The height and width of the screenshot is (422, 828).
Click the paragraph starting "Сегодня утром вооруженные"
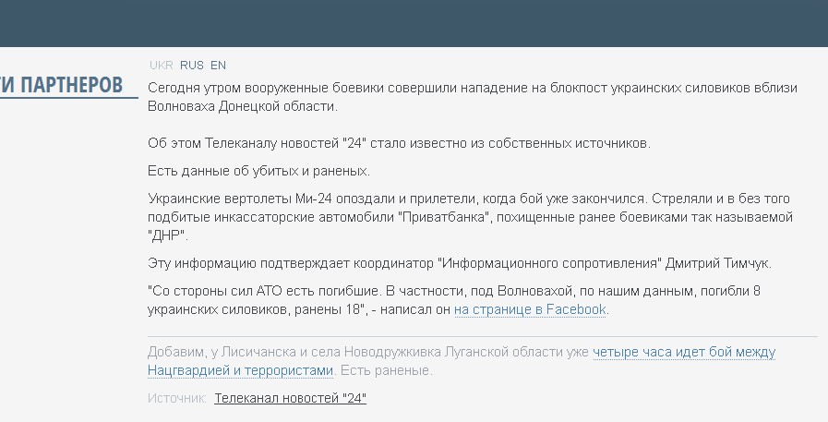click(472, 97)
